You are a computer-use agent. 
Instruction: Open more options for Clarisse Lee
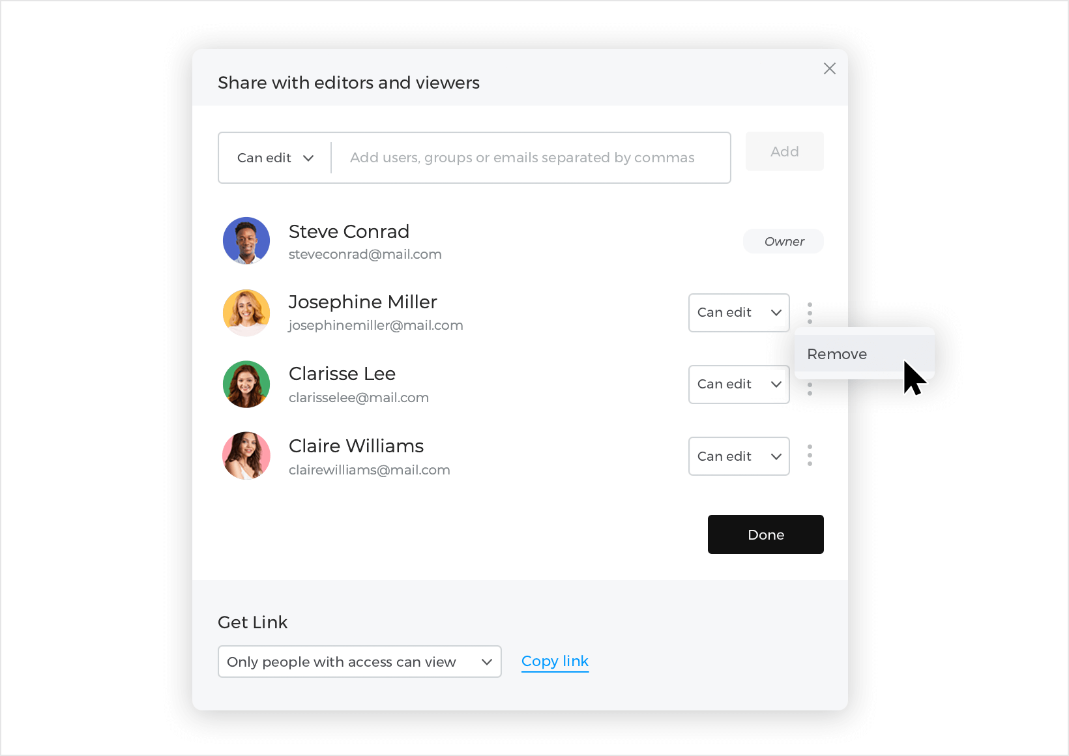[810, 388]
